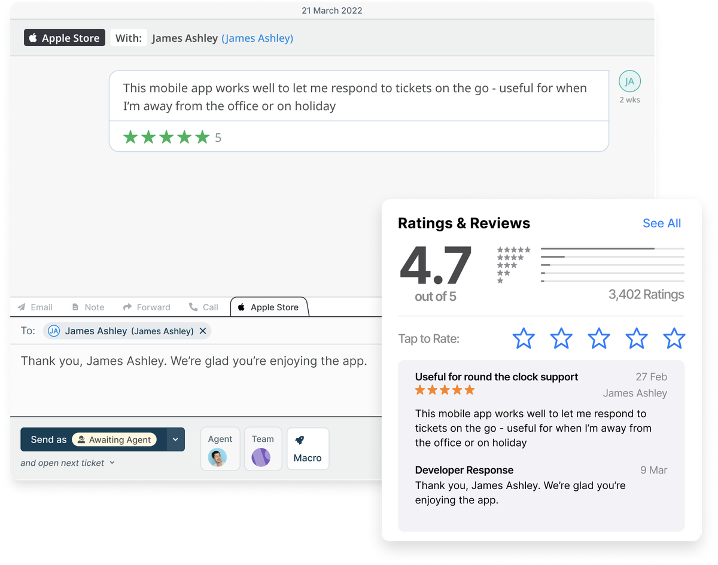Switch to the Note tab
The width and height of the screenshot is (718, 565).
click(x=88, y=307)
